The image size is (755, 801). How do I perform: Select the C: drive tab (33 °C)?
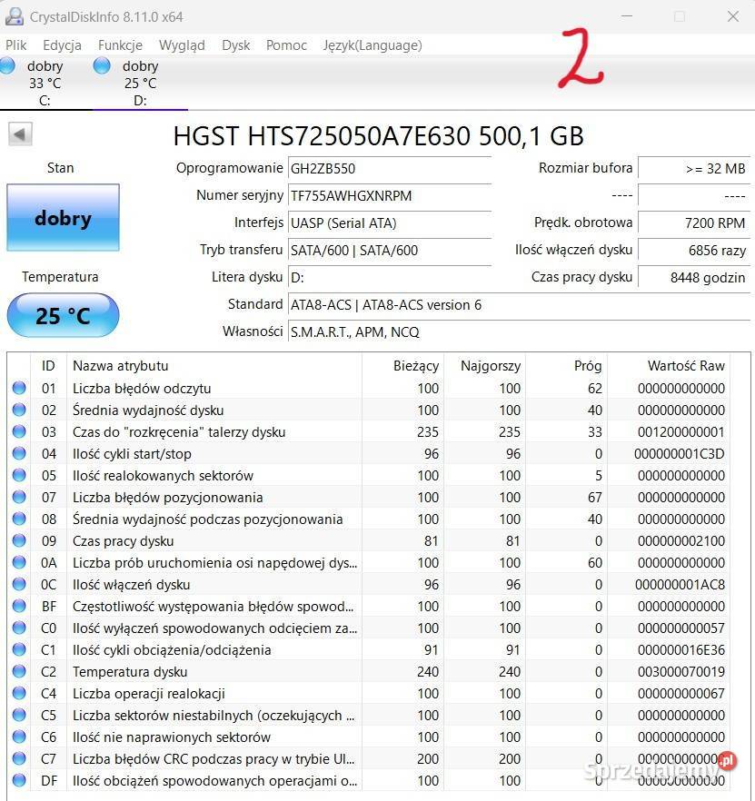coord(45,83)
